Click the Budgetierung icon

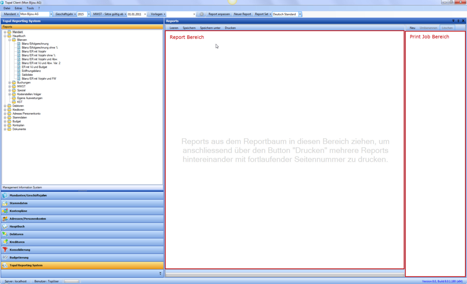pyautogui.click(x=5, y=258)
